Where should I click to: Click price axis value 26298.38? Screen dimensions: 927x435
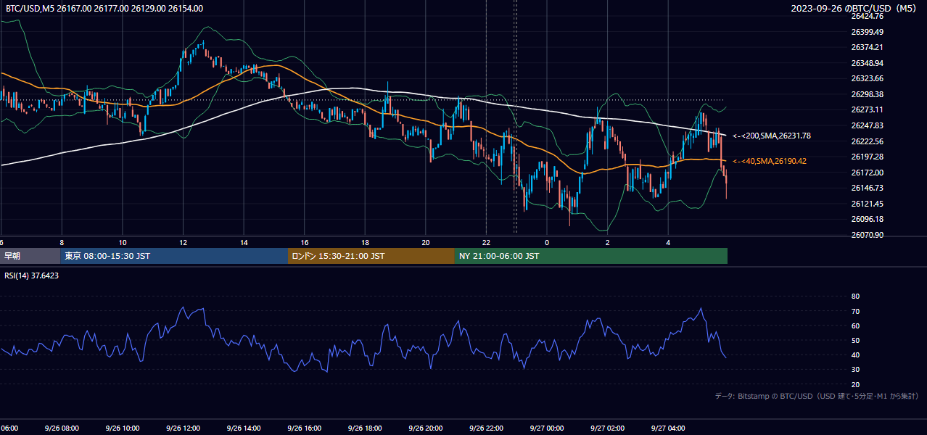click(867, 94)
